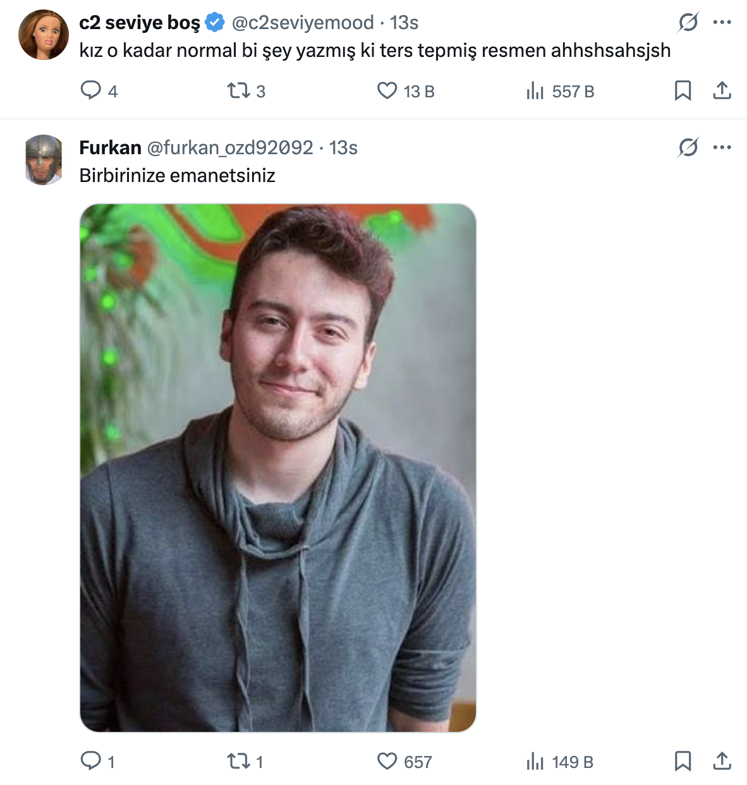This screenshot has width=747, height=785.
Task: Retweet the c2 seviye boş post
Action: (x=239, y=91)
